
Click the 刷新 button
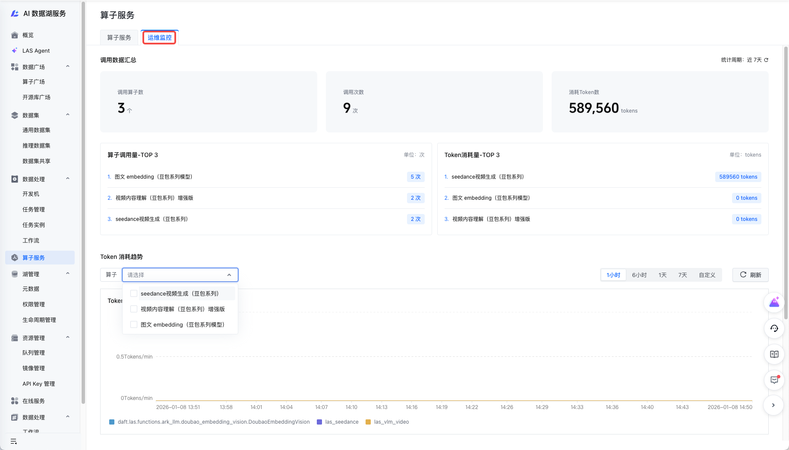tap(750, 275)
